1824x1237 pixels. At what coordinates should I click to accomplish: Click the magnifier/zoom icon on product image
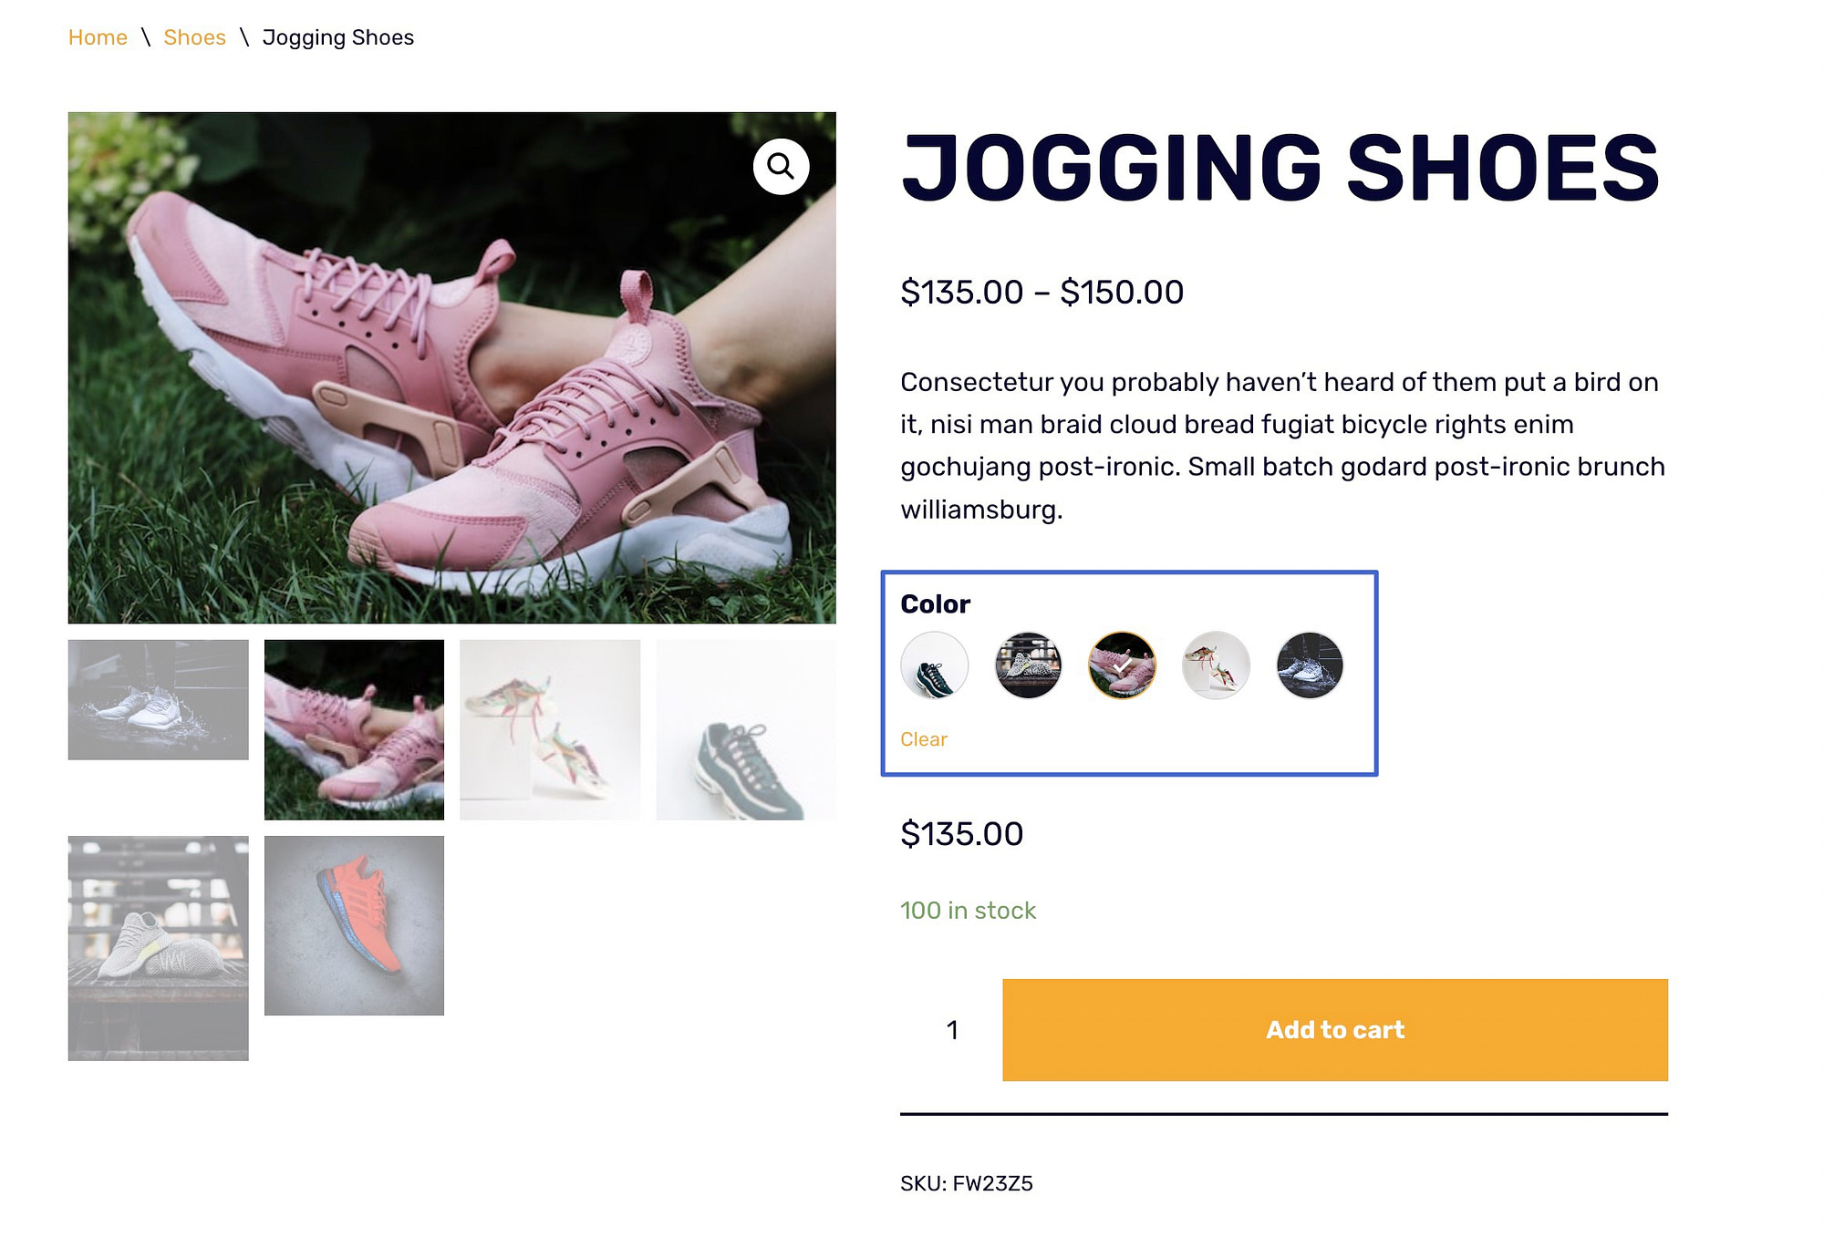click(x=780, y=166)
